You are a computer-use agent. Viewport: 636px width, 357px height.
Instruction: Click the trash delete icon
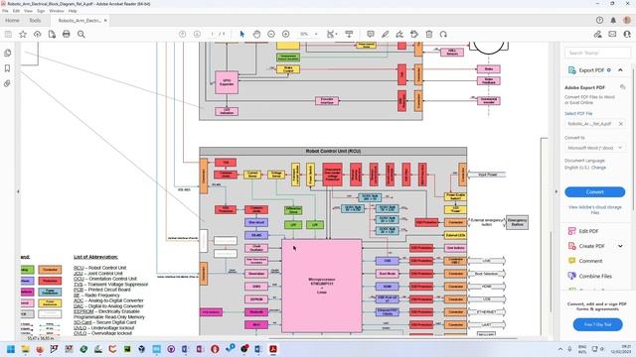429,35
